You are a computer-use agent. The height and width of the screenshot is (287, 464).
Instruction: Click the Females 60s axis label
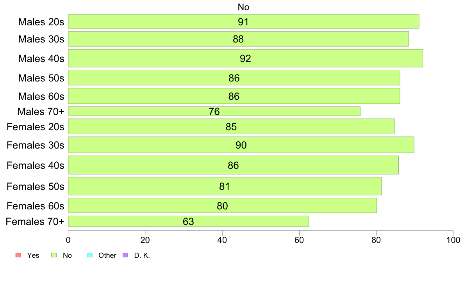(36, 206)
